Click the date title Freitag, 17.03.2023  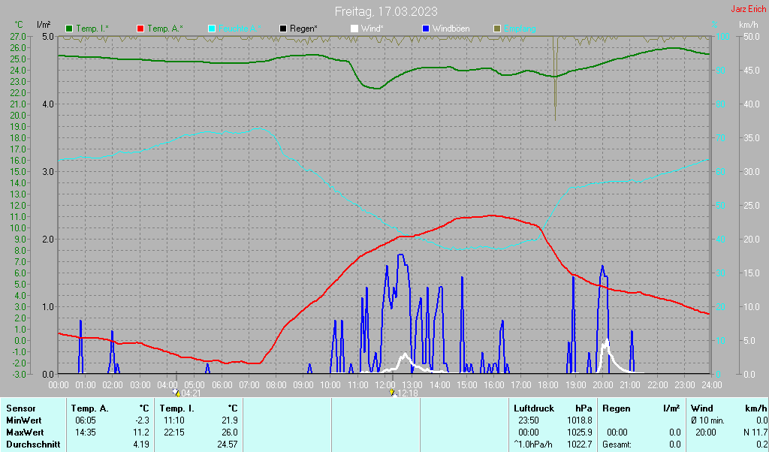[386, 11]
